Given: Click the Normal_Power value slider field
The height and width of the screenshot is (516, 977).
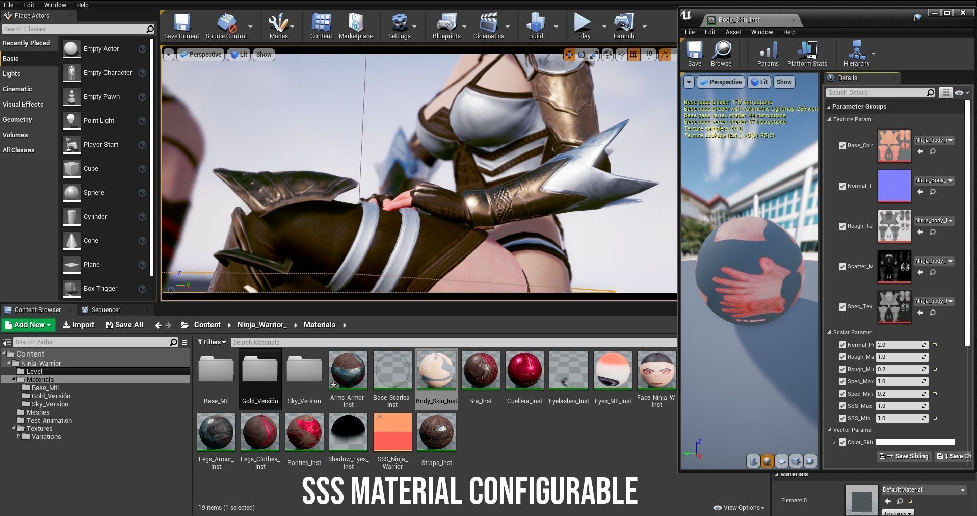Looking at the screenshot, I should tap(901, 345).
